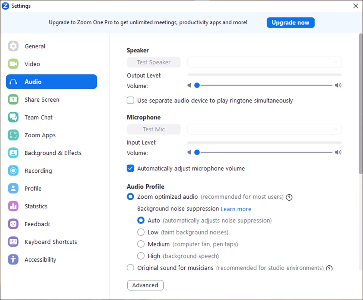Image resolution: width=363 pixels, height=300 pixels.
Task: Click help icon beside Original sound for musicians
Action: [329, 268]
